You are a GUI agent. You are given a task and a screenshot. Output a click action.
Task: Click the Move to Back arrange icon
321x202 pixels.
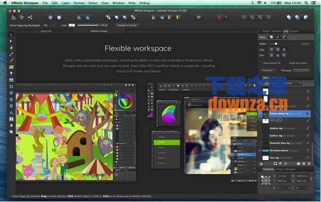click(108, 18)
